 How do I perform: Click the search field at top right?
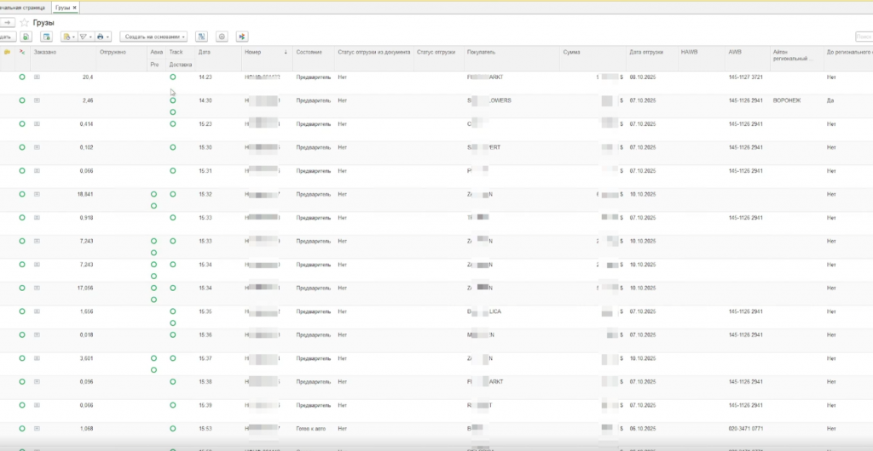(863, 37)
